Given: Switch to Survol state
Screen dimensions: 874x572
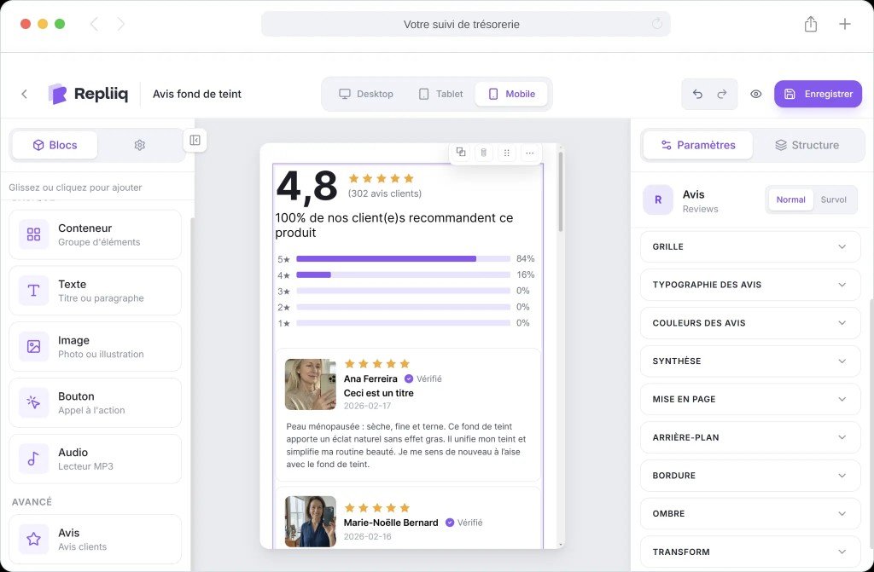Looking at the screenshot, I should 833,199.
